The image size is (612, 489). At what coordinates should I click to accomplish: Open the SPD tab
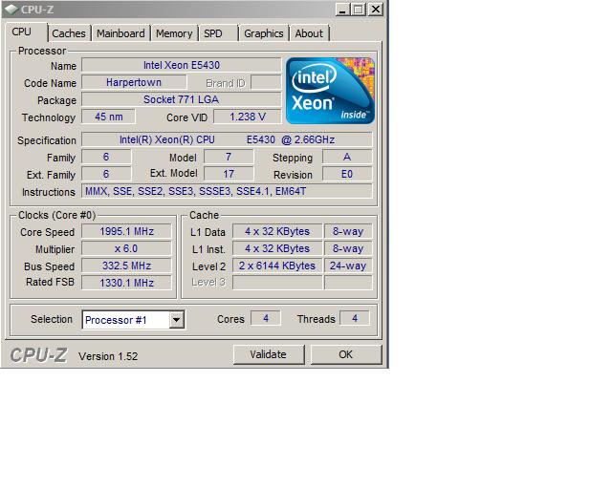pyautogui.click(x=219, y=33)
